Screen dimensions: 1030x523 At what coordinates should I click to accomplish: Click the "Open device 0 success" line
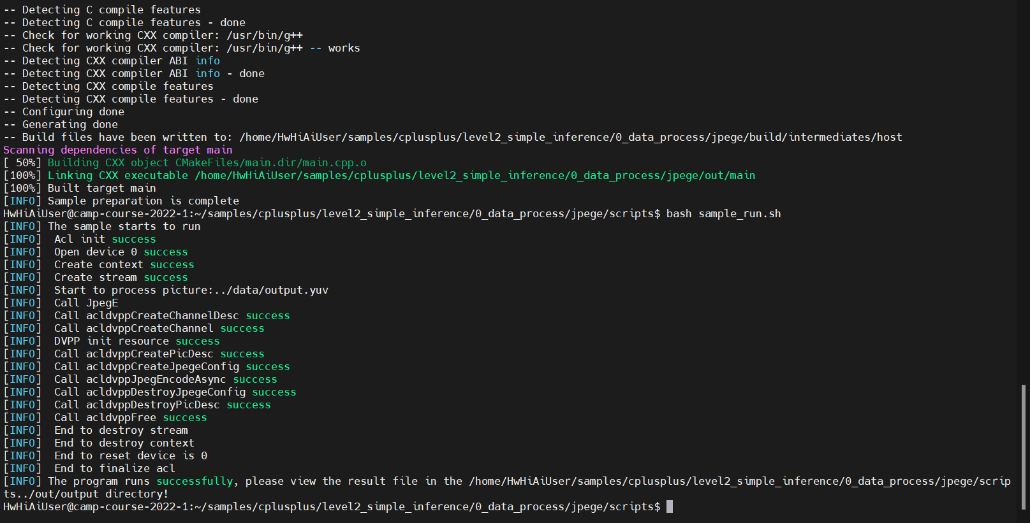pos(121,252)
